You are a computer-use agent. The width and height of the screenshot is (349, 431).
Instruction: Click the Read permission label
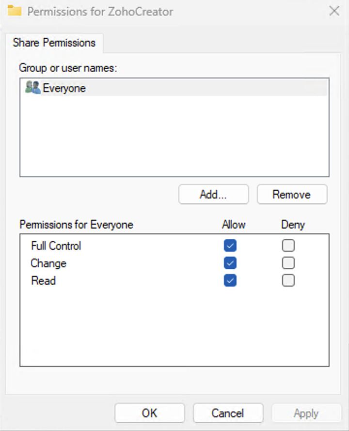click(44, 280)
